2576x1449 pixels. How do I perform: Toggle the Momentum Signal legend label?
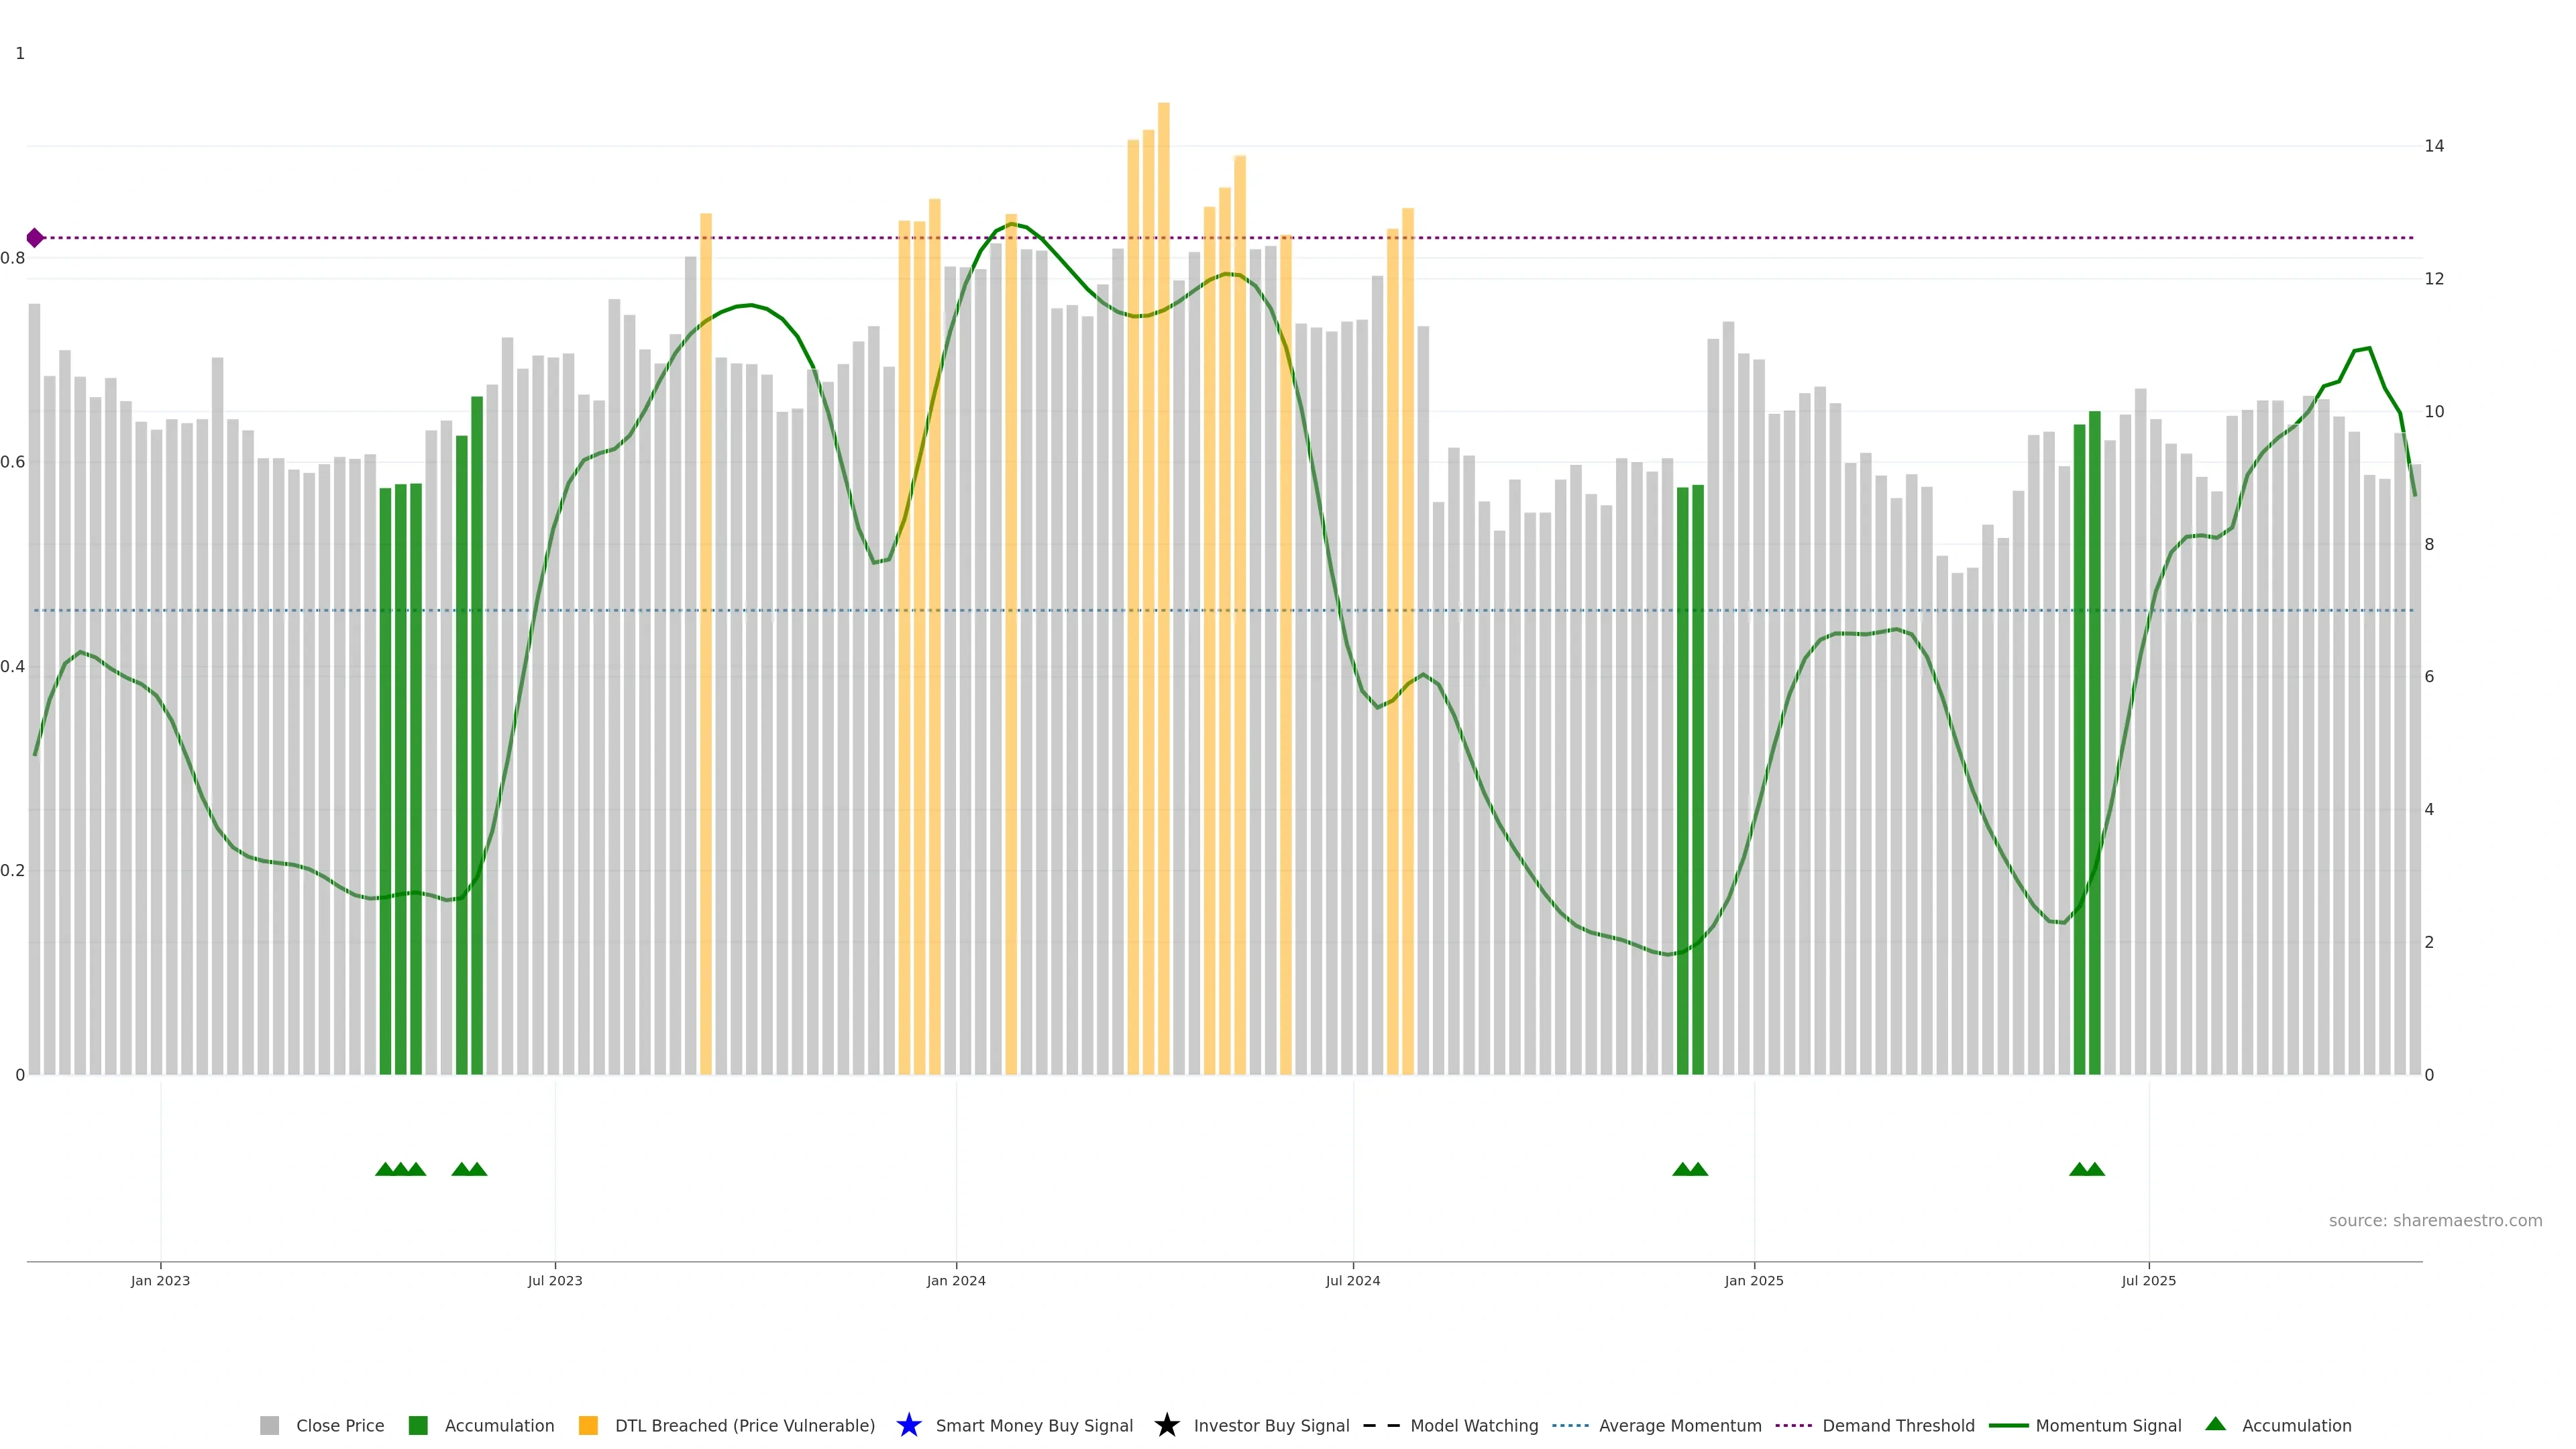point(2108,1425)
